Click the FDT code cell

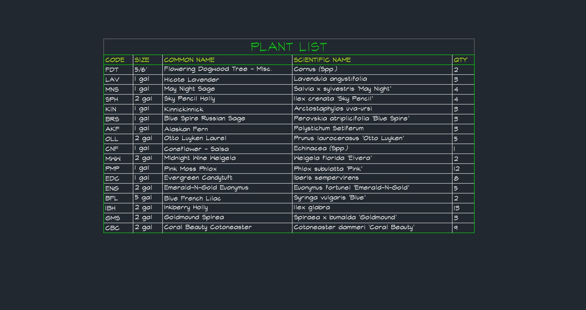pos(118,70)
